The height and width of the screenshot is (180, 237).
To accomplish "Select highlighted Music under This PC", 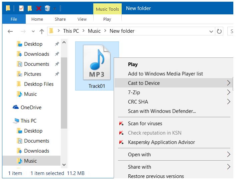I will click(32, 161).
